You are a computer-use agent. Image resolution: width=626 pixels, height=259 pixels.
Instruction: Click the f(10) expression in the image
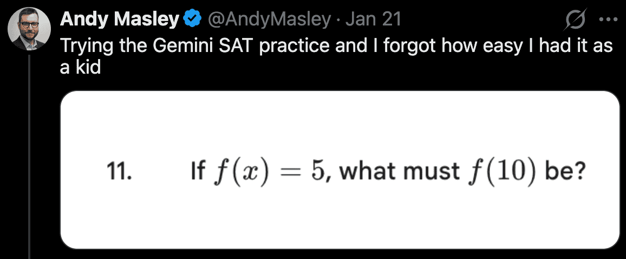coord(494,171)
